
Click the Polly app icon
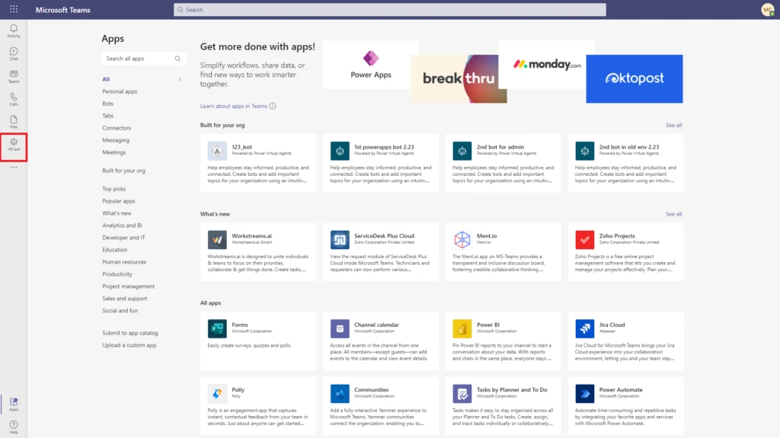(217, 394)
